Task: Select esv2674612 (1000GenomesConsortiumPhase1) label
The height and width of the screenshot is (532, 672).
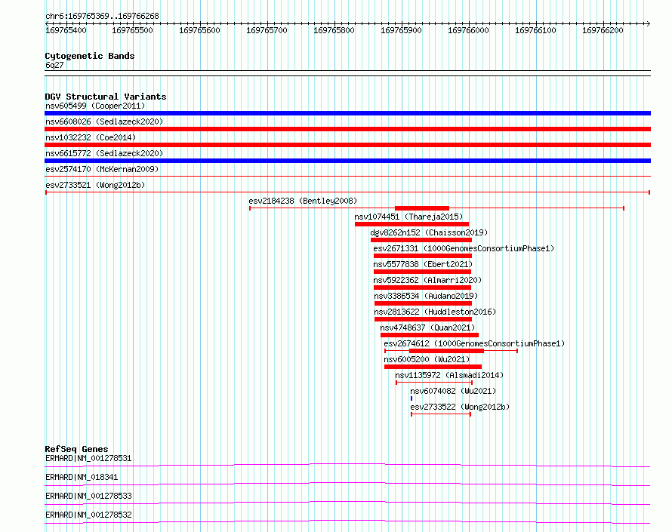Action: point(474,343)
